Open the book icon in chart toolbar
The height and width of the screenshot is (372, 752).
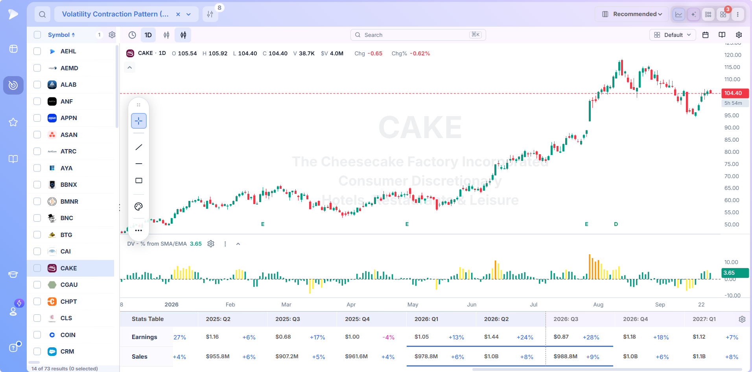pos(722,35)
